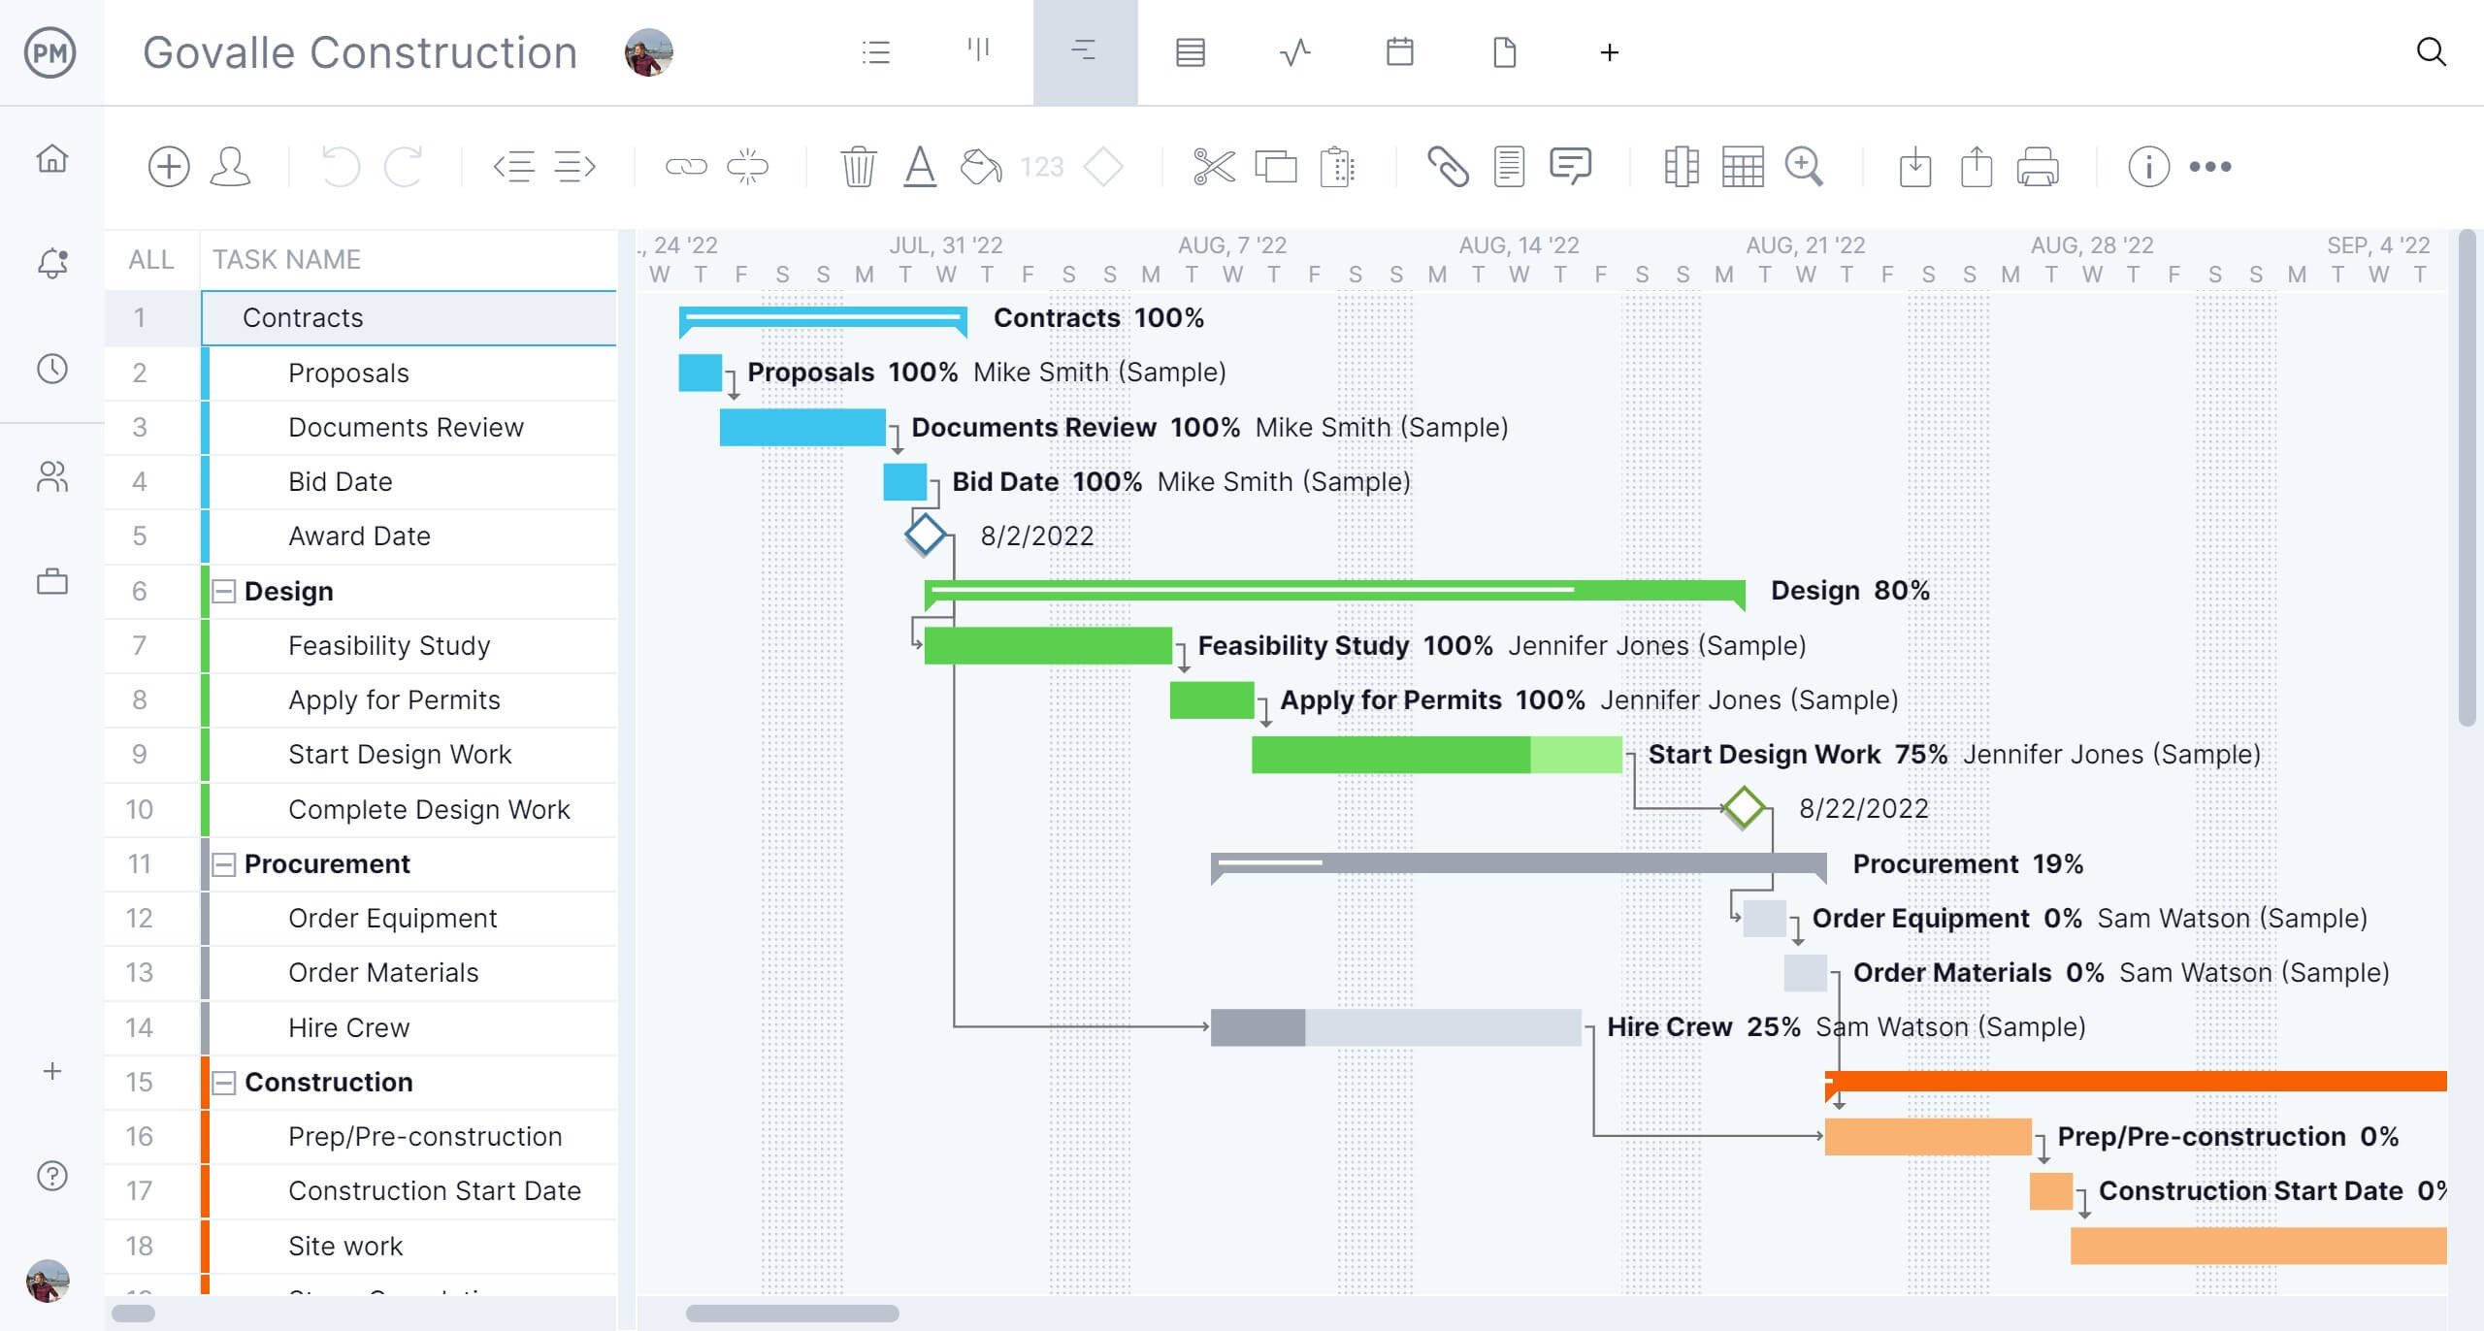Screen dimensions: 2484x1331
Task: Click the unlink dependencies icon
Action: tap(747, 166)
